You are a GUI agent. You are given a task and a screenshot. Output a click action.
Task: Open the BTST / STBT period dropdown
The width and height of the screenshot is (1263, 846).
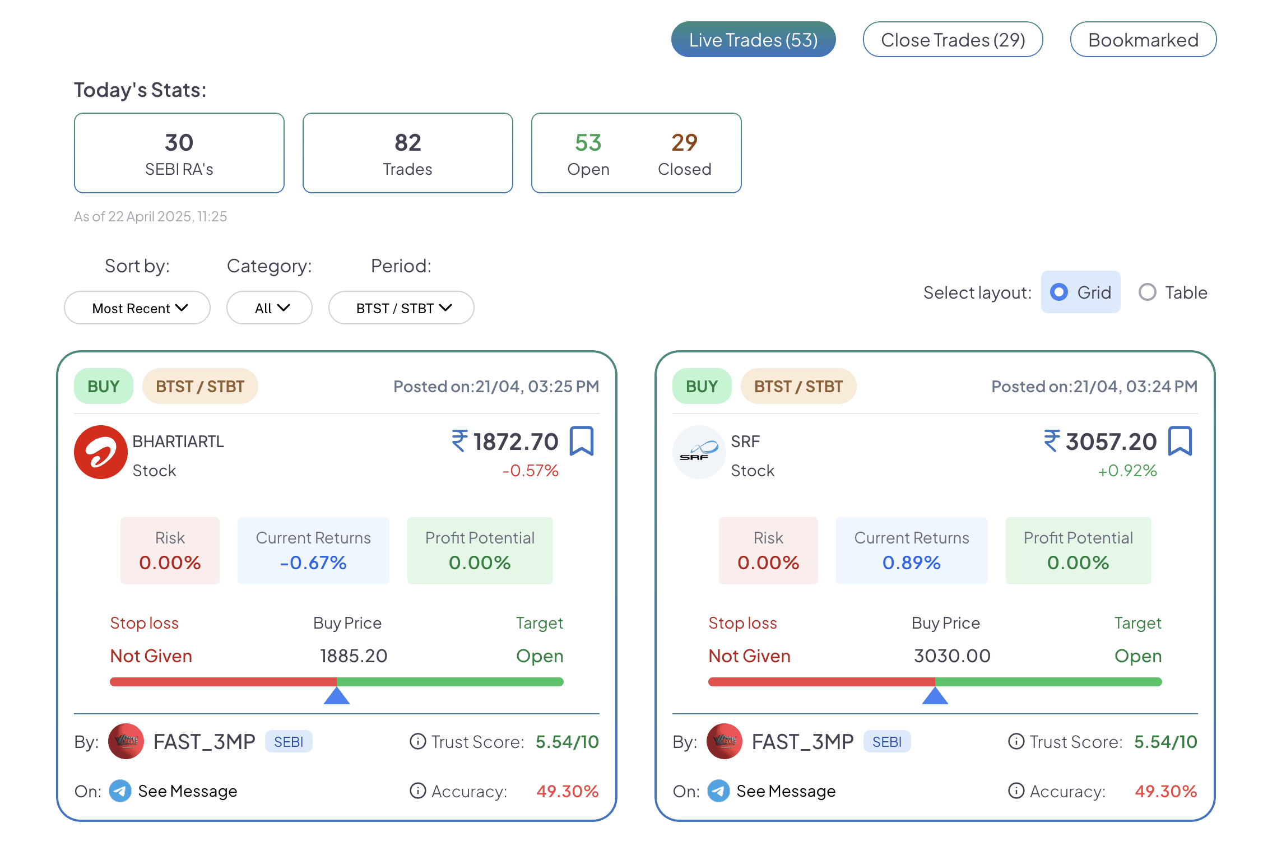pyautogui.click(x=401, y=308)
